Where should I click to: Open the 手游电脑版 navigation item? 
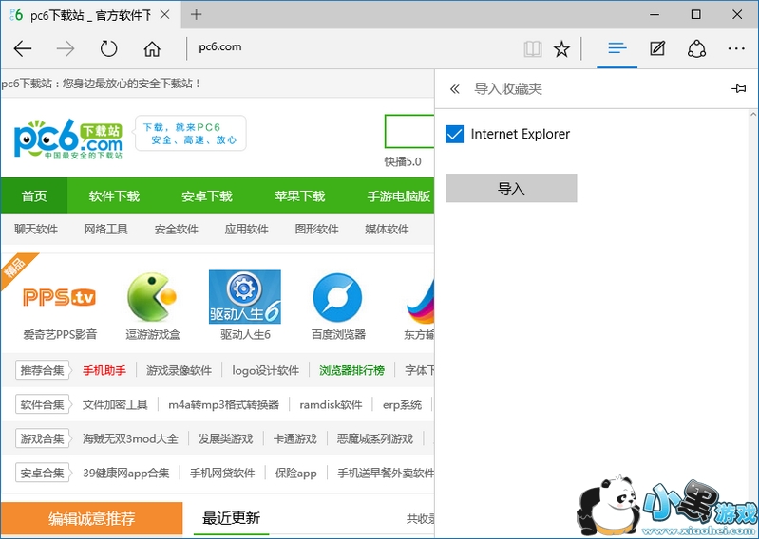click(x=398, y=195)
